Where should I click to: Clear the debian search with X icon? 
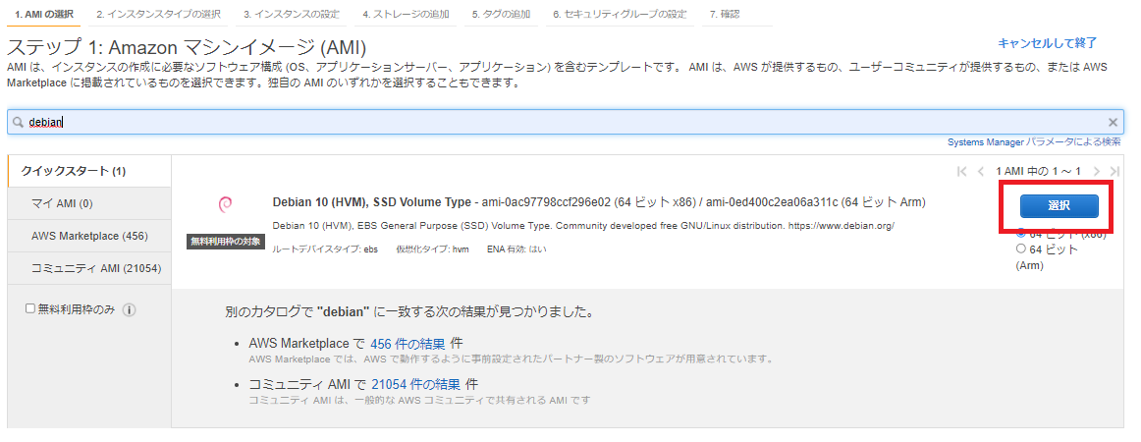1112,123
